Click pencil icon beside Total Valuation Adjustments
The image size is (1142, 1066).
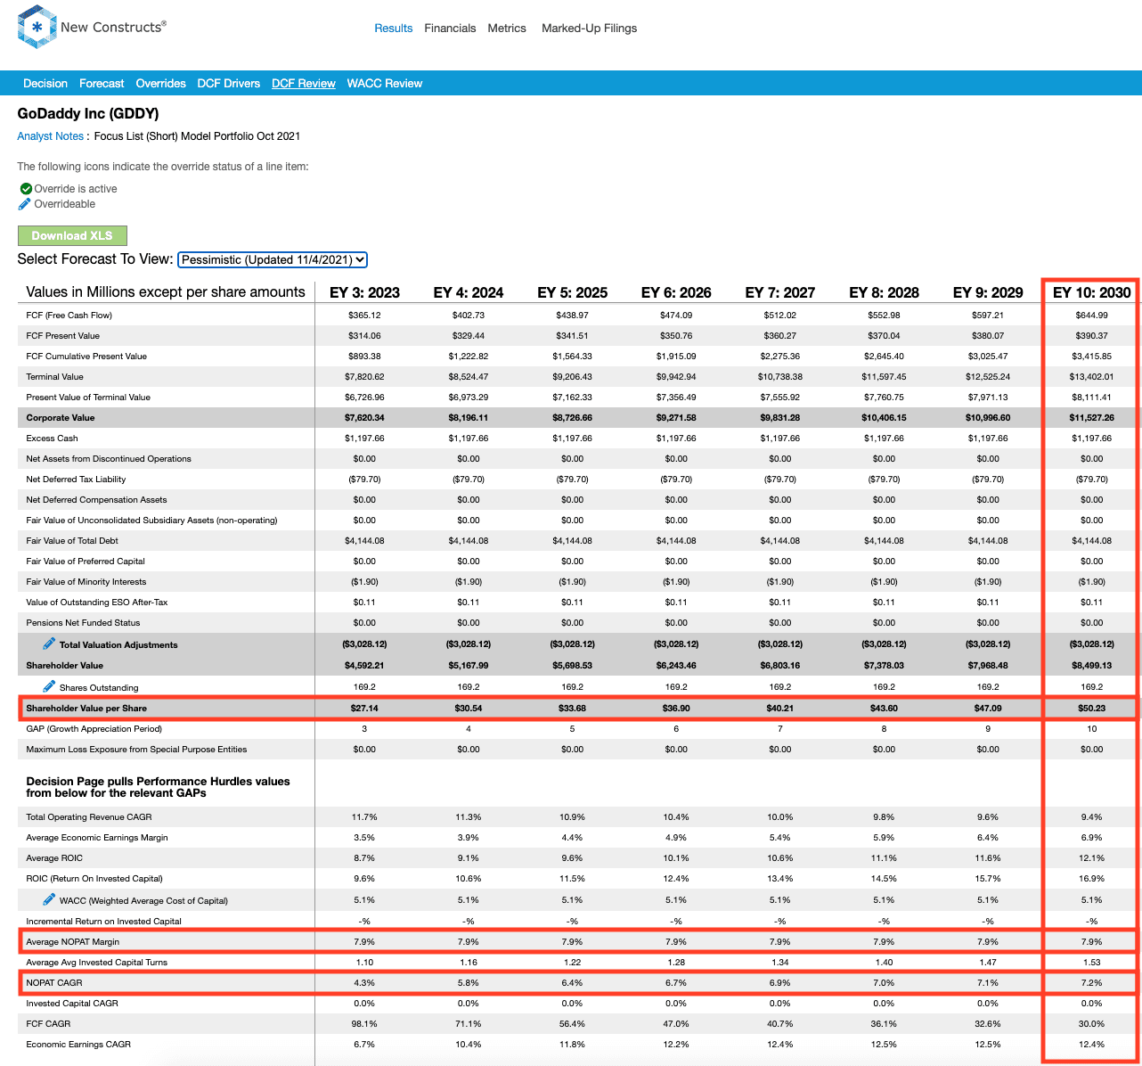coord(49,644)
